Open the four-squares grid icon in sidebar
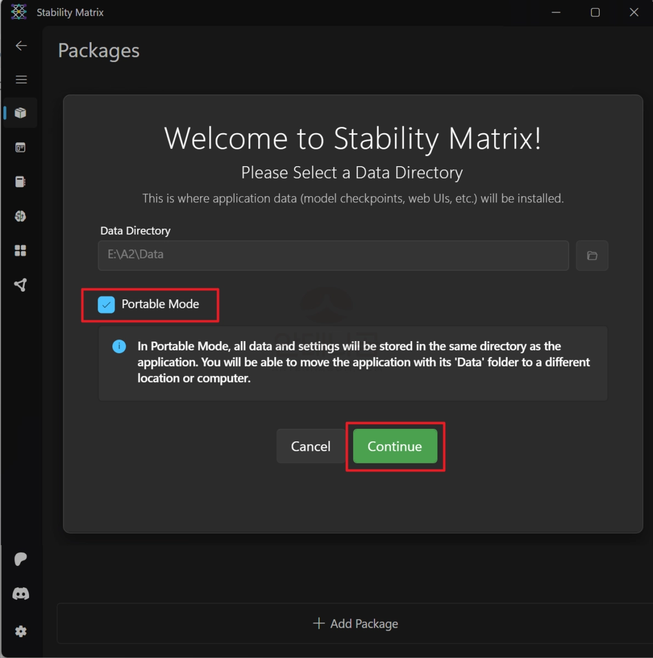 point(20,251)
